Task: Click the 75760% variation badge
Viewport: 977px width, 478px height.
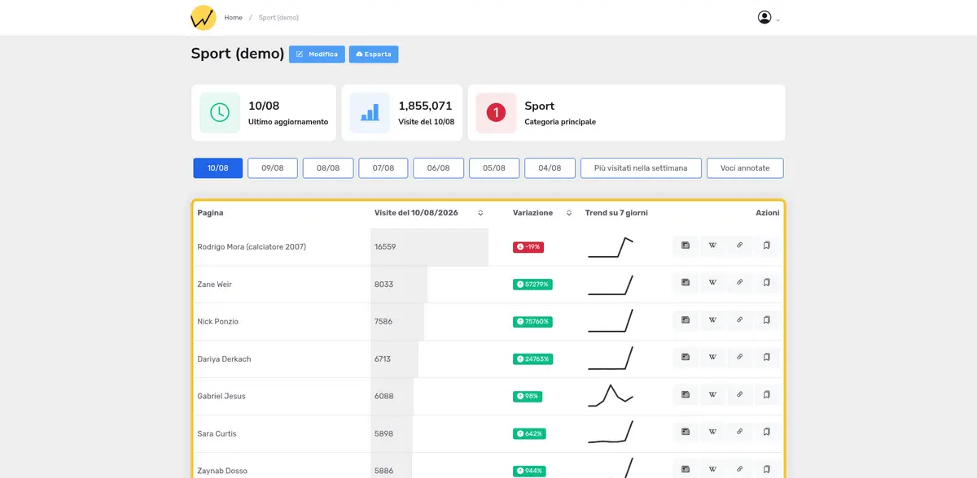Action: point(532,321)
